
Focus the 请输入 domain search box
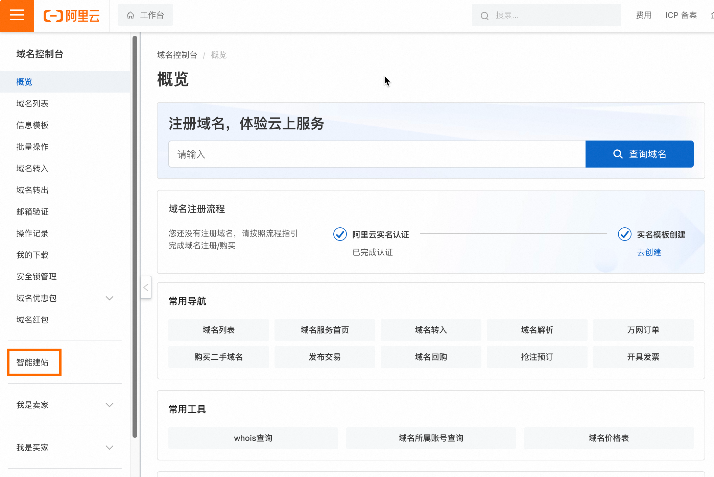377,154
